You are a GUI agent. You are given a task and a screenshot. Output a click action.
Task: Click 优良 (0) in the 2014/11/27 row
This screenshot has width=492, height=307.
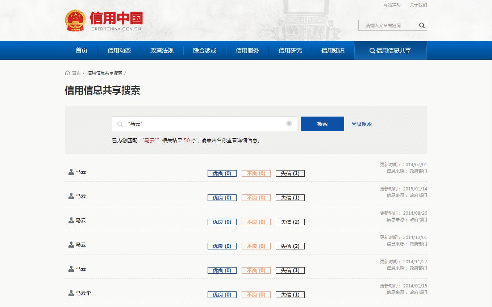click(x=222, y=270)
